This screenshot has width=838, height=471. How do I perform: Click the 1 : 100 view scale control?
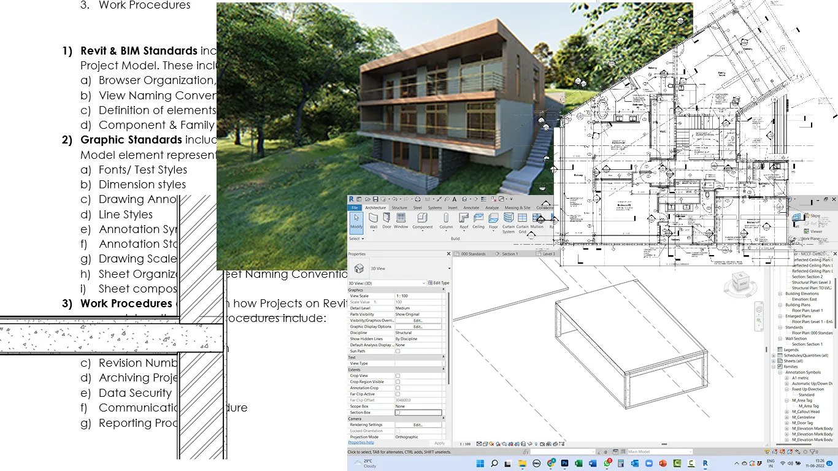tap(466, 443)
